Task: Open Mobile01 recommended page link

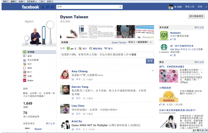Action: click(175, 33)
